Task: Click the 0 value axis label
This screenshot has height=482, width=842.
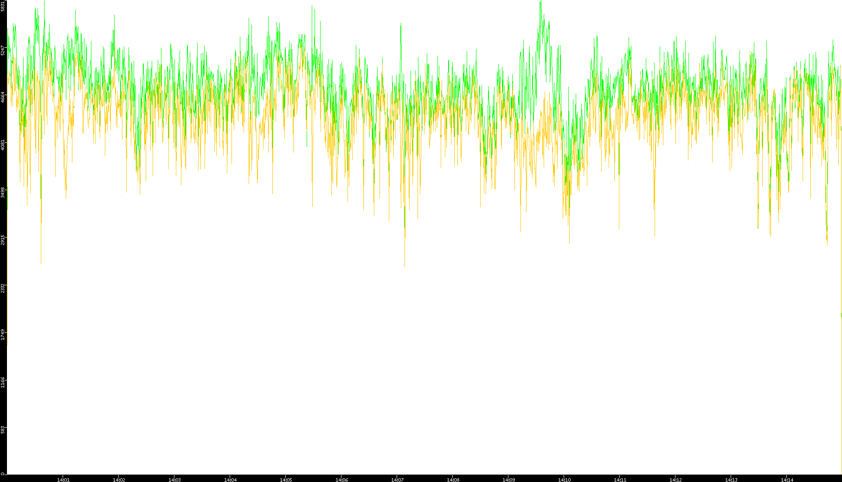Action: (3, 474)
